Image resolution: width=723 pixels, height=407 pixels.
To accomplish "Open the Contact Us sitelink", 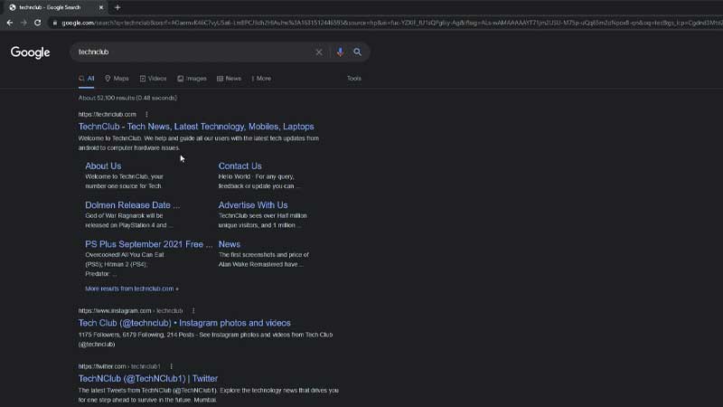I will click(x=239, y=166).
